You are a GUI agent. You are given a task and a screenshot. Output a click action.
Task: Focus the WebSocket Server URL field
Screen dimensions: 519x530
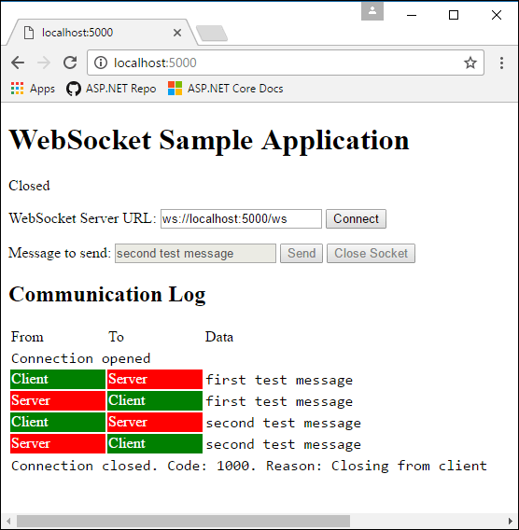point(241,218)
